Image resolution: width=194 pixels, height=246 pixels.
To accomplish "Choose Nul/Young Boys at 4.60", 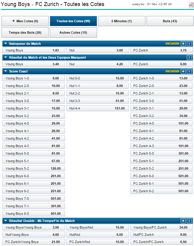I will pyautogui.click(x=34, y=235).
